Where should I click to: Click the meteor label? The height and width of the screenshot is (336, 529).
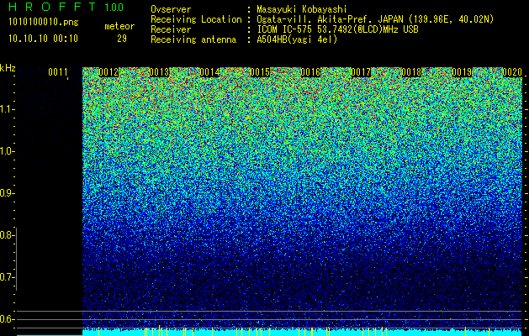(119, 26)
